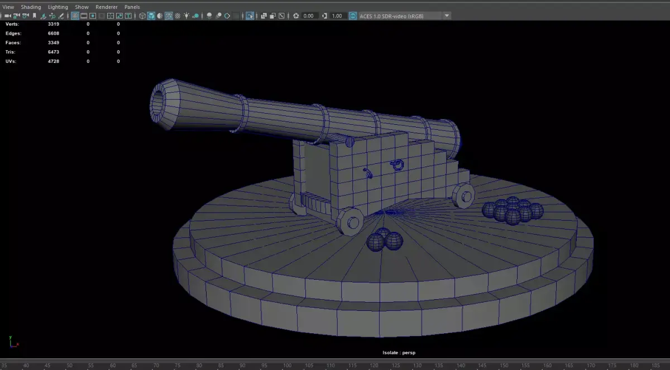Viewport: 670px width, 370px height.
Task: Click the Tris count 6473
Action: point(54,52)
